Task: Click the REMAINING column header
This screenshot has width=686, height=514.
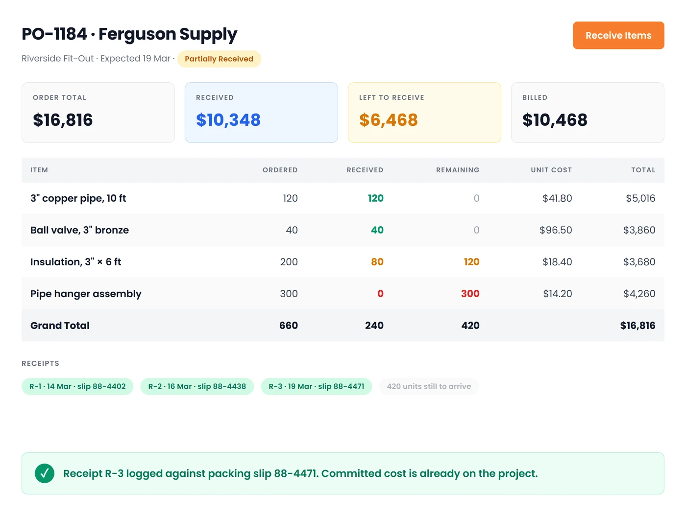Action: click(458, 170)
